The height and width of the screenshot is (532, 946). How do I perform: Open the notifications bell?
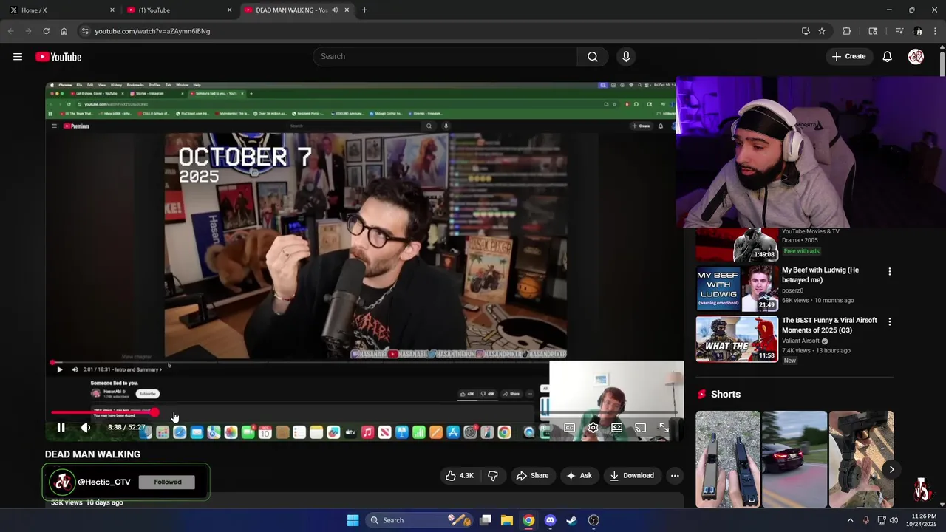pos(888,57)
